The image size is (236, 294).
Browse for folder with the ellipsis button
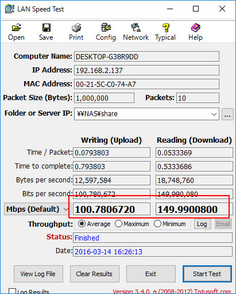227,114
